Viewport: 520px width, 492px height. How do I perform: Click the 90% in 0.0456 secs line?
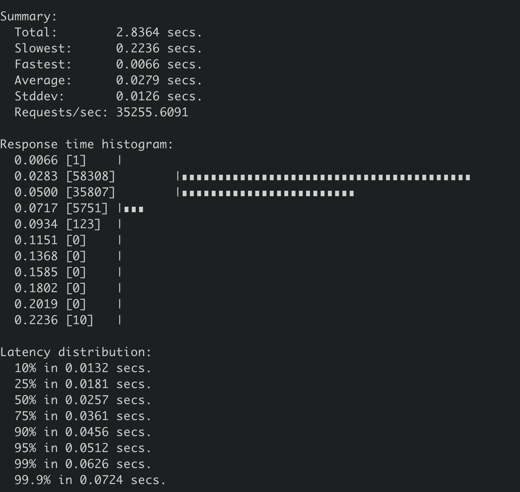83,432
